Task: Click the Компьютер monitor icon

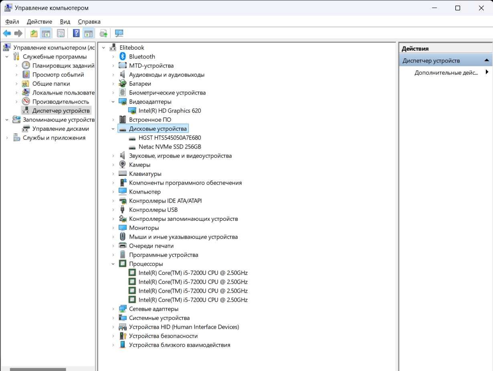Action: (x=123, y=192)
